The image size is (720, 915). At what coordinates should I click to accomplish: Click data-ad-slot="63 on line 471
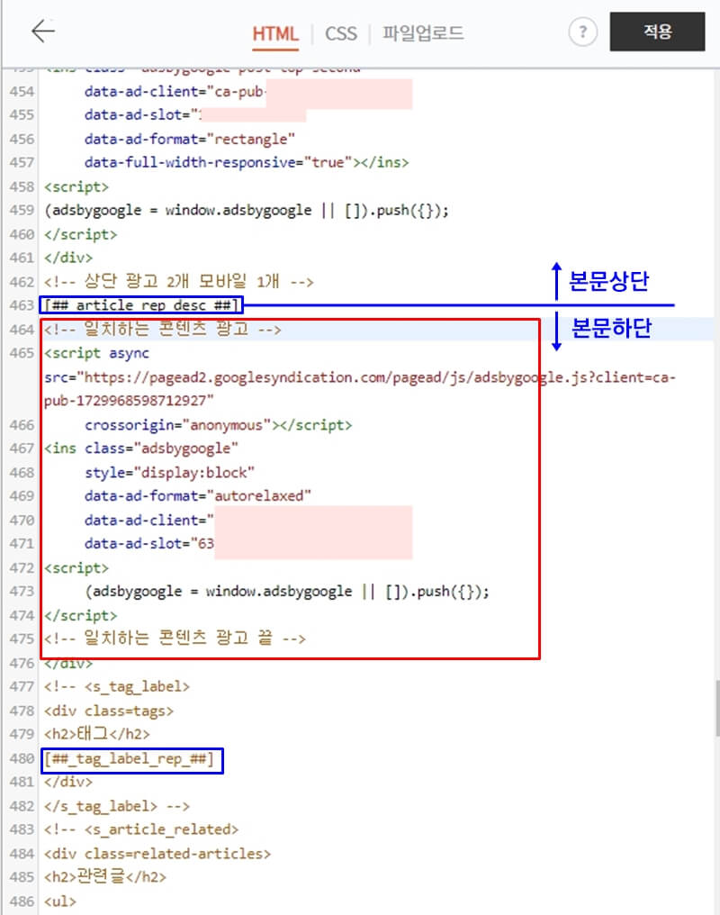149,544
